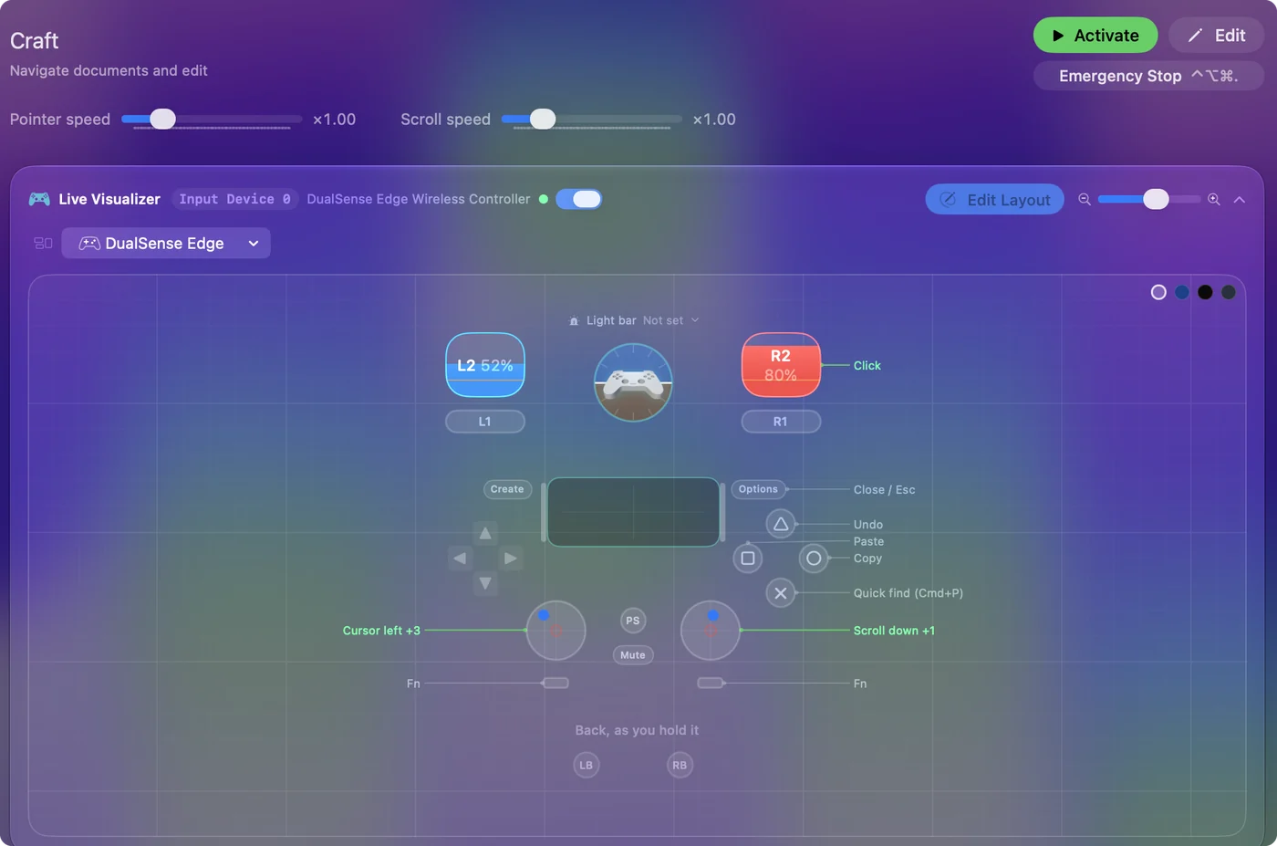Click the touchpad area
Viewport: 1277px width, 846px height.
[634, 512]
